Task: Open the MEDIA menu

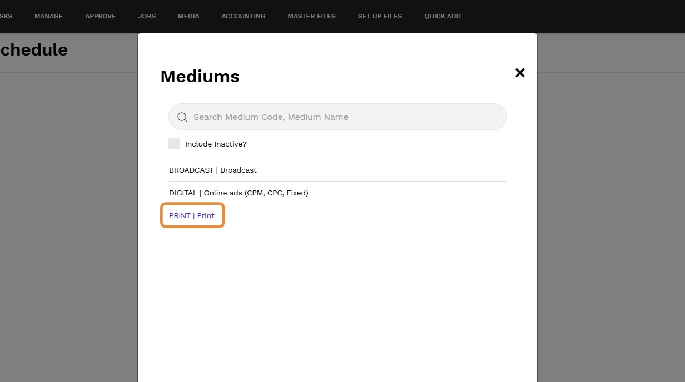Action: 188,16
